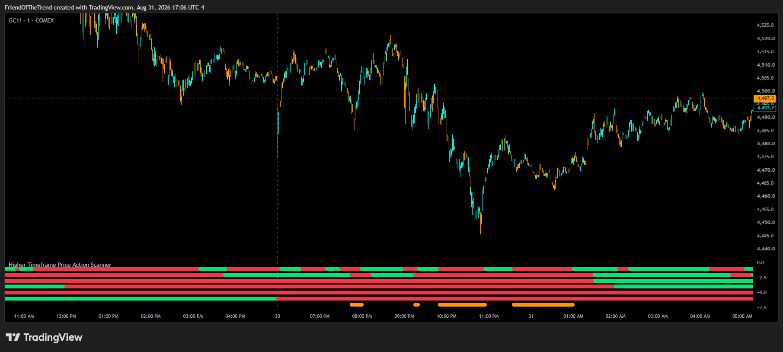The height and width of the screenshot is (352, 783).
Task: Click the date 30 label on time axis
Action: pos(278,316)
